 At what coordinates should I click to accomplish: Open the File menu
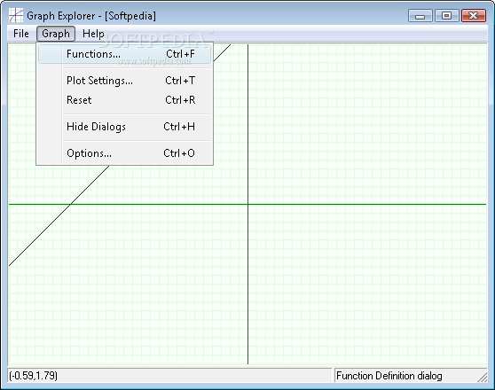click(20, 34)
